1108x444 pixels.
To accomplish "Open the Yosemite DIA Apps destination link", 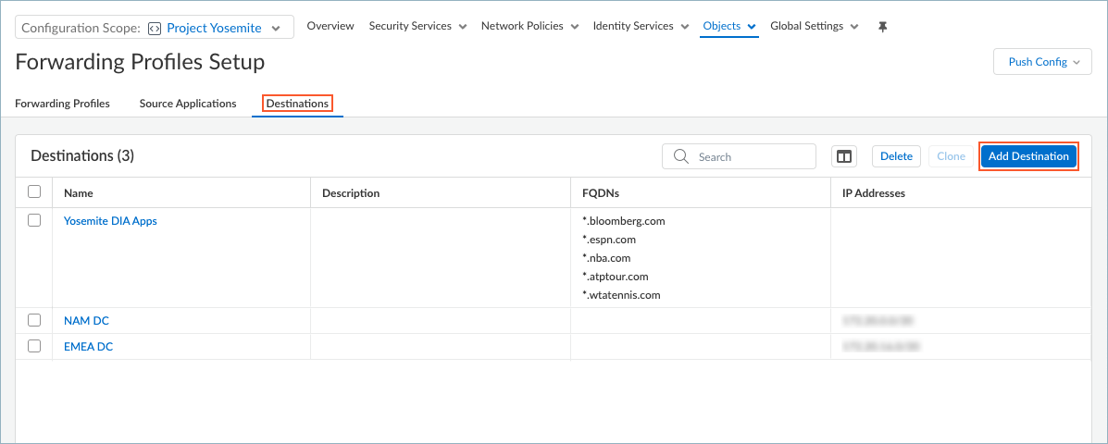I will pyautogui.click(x=110, y=221).
